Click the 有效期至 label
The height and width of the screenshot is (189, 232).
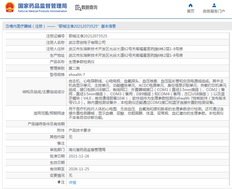click(57, 169)
